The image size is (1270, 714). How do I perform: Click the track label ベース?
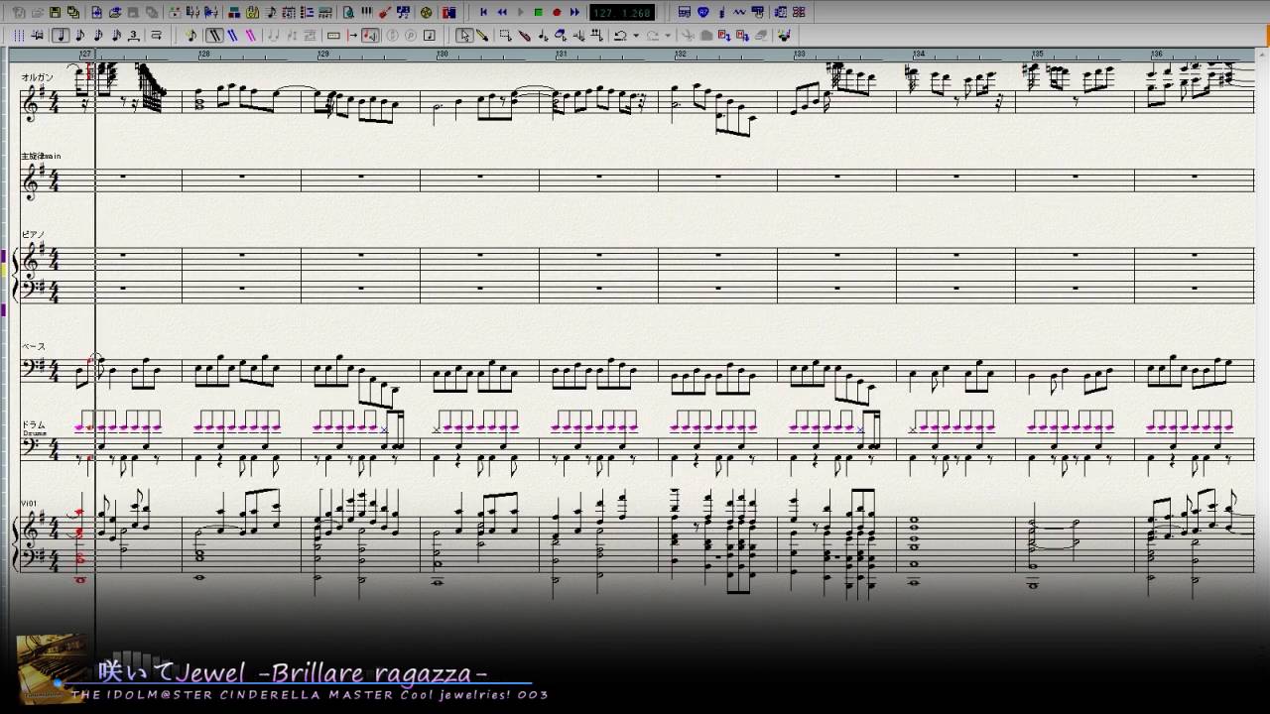click(34, 346)
